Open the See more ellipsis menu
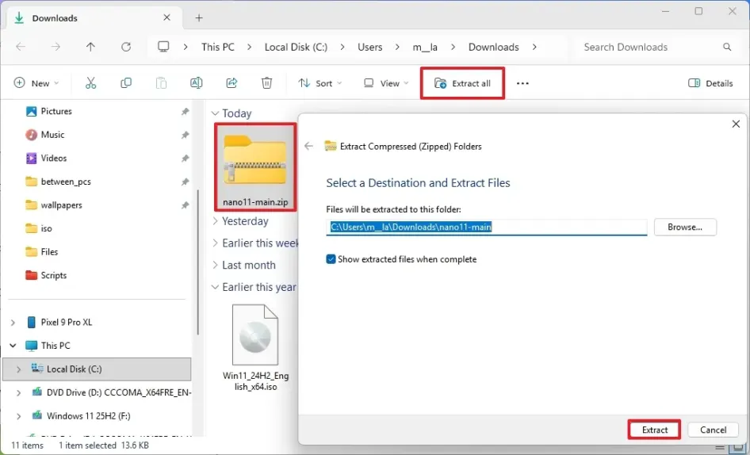750x455 pixels. pos(522,83)
